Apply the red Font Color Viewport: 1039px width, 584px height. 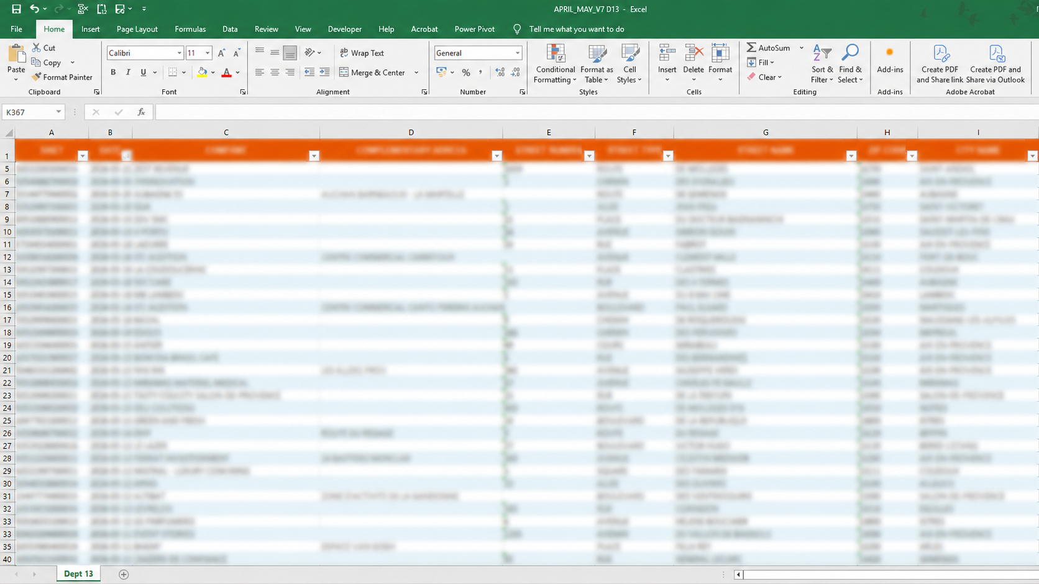point(227,73)
